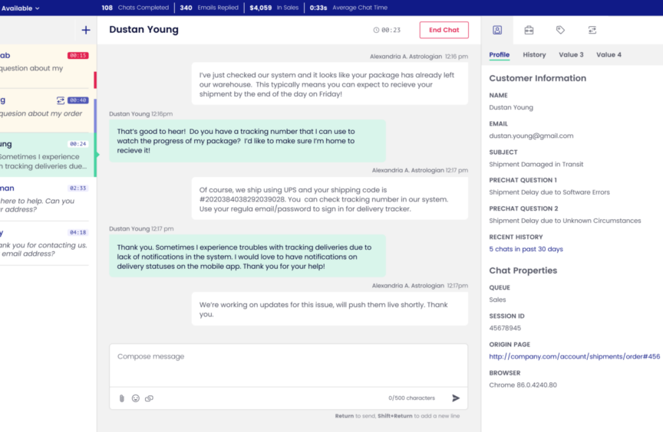Open the transfer panel icon
Image resolution: width=663 pixels, height=432 pixels.
point(592,30)
